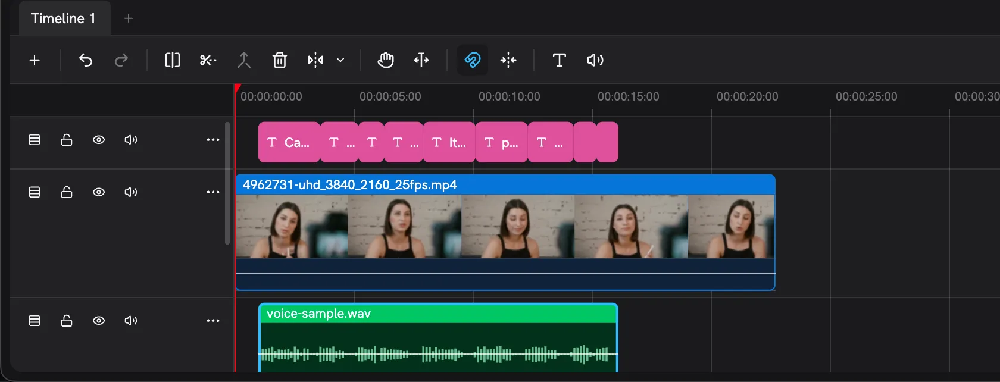Mute the voice-sample audio track

(131, 321)
